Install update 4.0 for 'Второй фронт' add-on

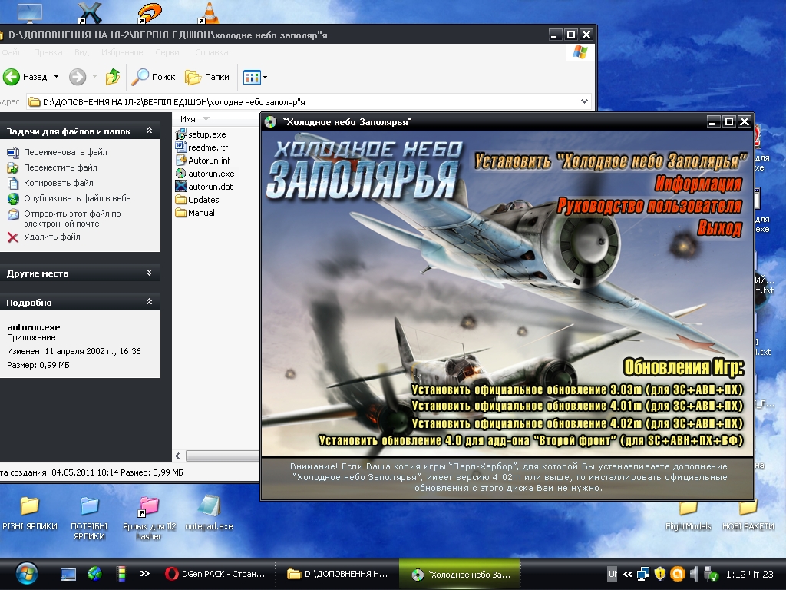coord(531,440)
